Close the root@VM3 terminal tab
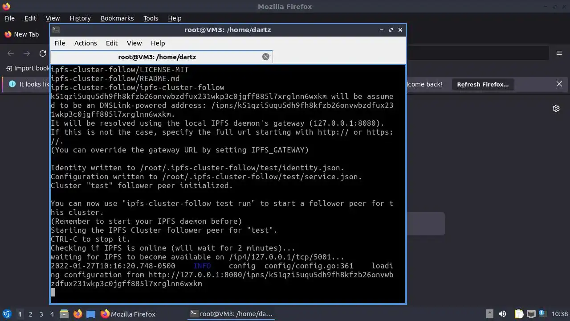The height and width of the screenshot is (321, 570). click(x=266, y=57)
